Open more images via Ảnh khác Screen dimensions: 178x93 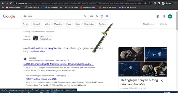click(x=160, y=74)
